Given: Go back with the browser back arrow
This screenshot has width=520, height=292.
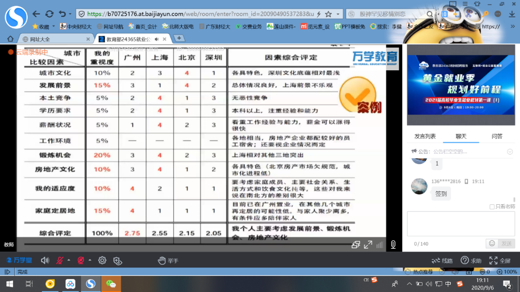Looking at the screenshot, I should point(36,14).
